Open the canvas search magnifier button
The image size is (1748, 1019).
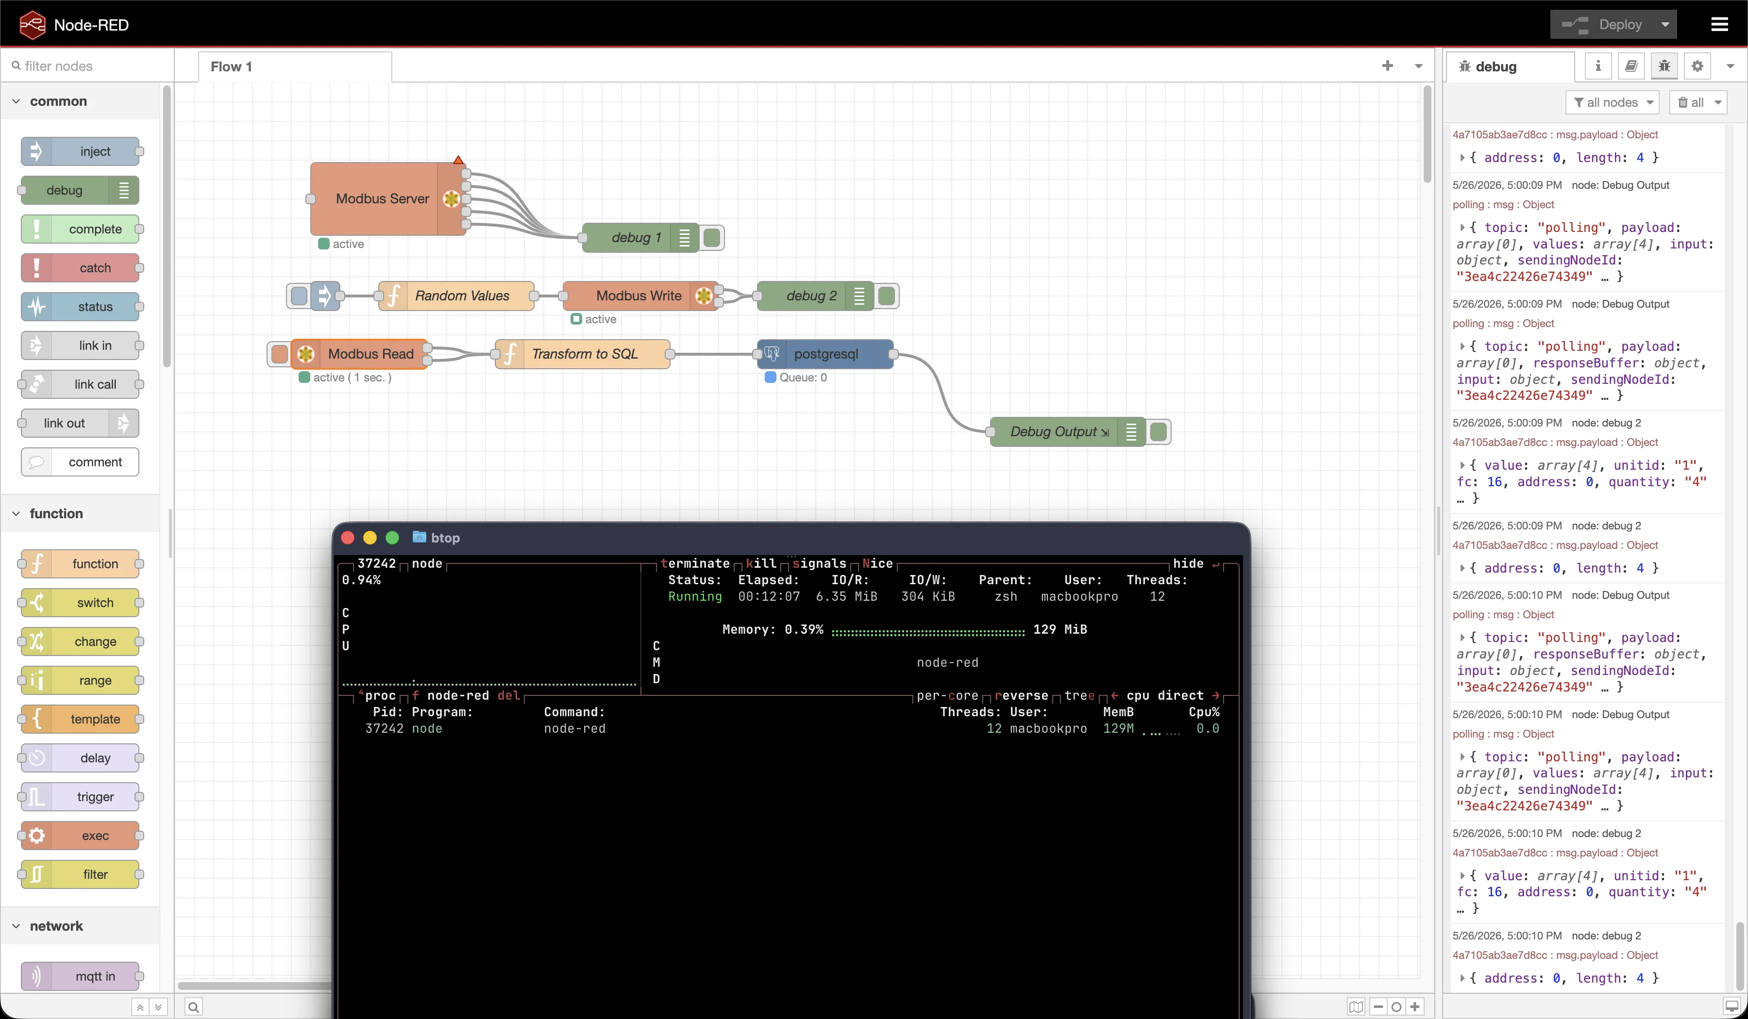(x=194, y=1007)
